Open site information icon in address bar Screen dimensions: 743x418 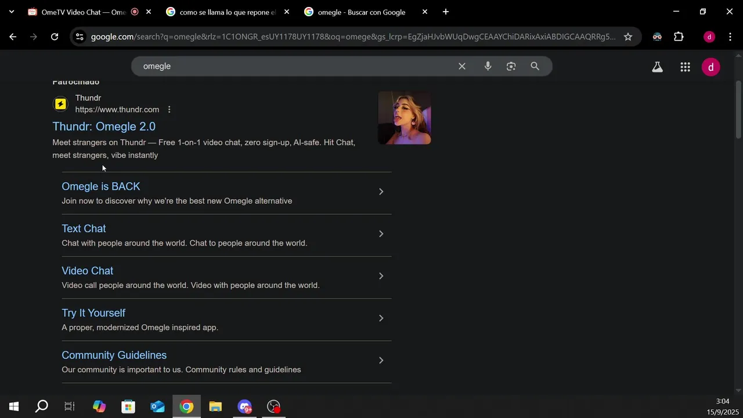click(x=80, y=37)
